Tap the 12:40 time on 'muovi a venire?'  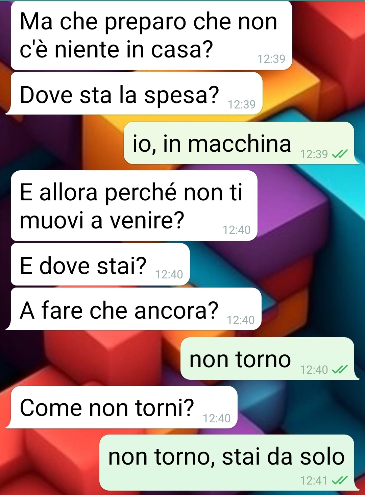pyautogui.click(x=237, y=230)
